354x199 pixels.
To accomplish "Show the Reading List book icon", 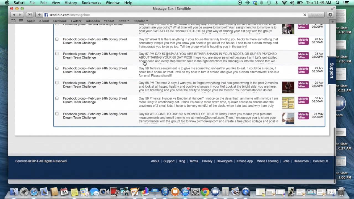I will (x=13, y=21).
